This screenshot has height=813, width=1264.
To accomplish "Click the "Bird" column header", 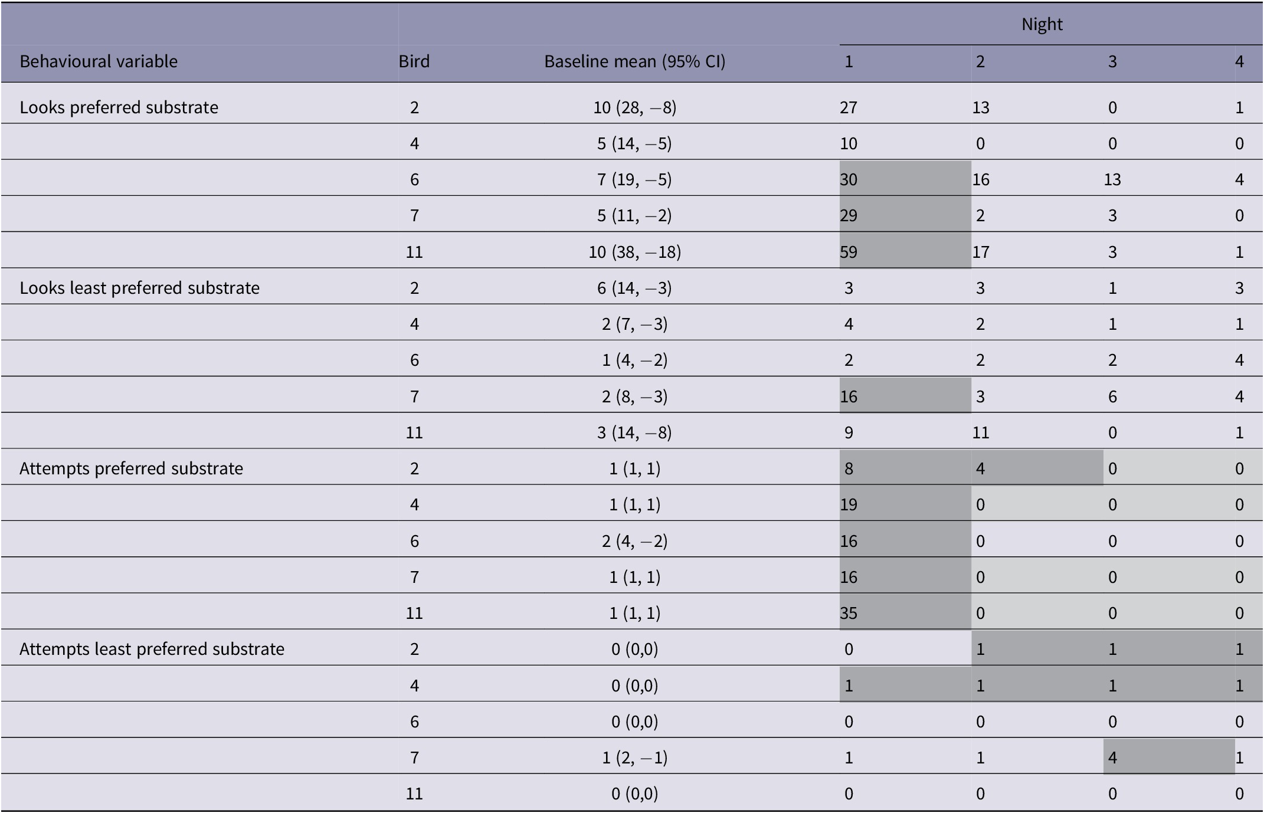I will point(414,61).
